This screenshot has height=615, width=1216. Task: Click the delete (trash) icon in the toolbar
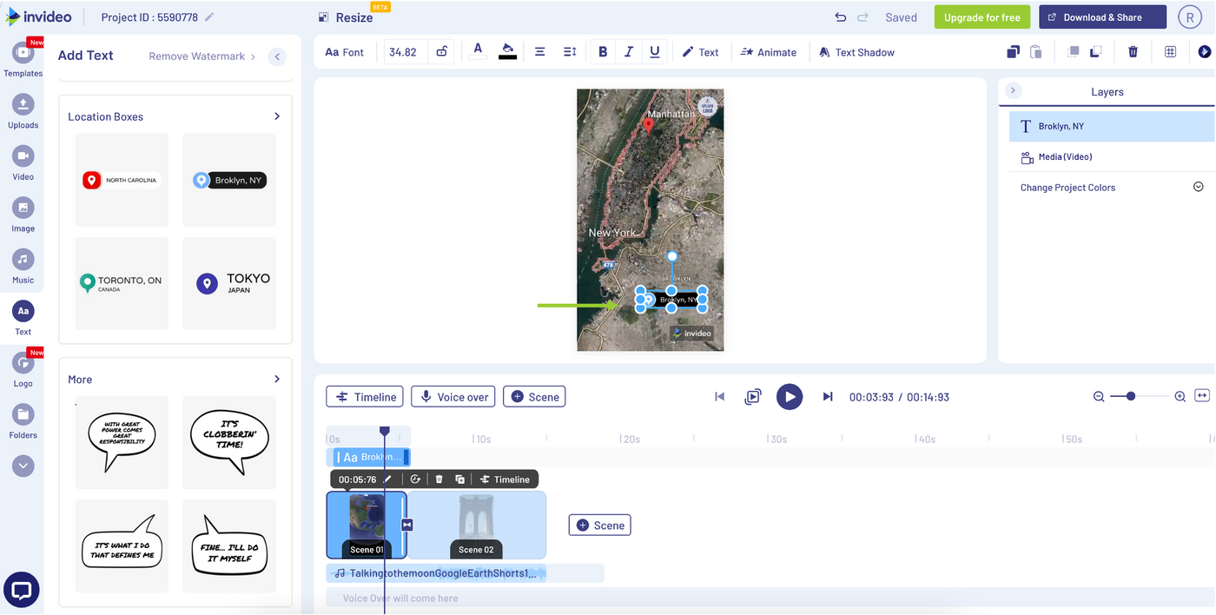coord(1133,51)
